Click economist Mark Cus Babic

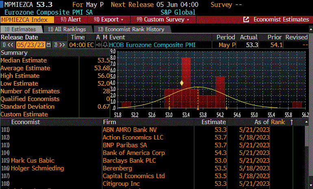click(33, 161)
